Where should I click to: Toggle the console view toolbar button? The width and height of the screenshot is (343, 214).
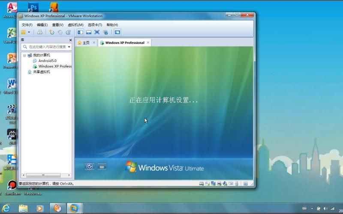(x=117, y=32)
